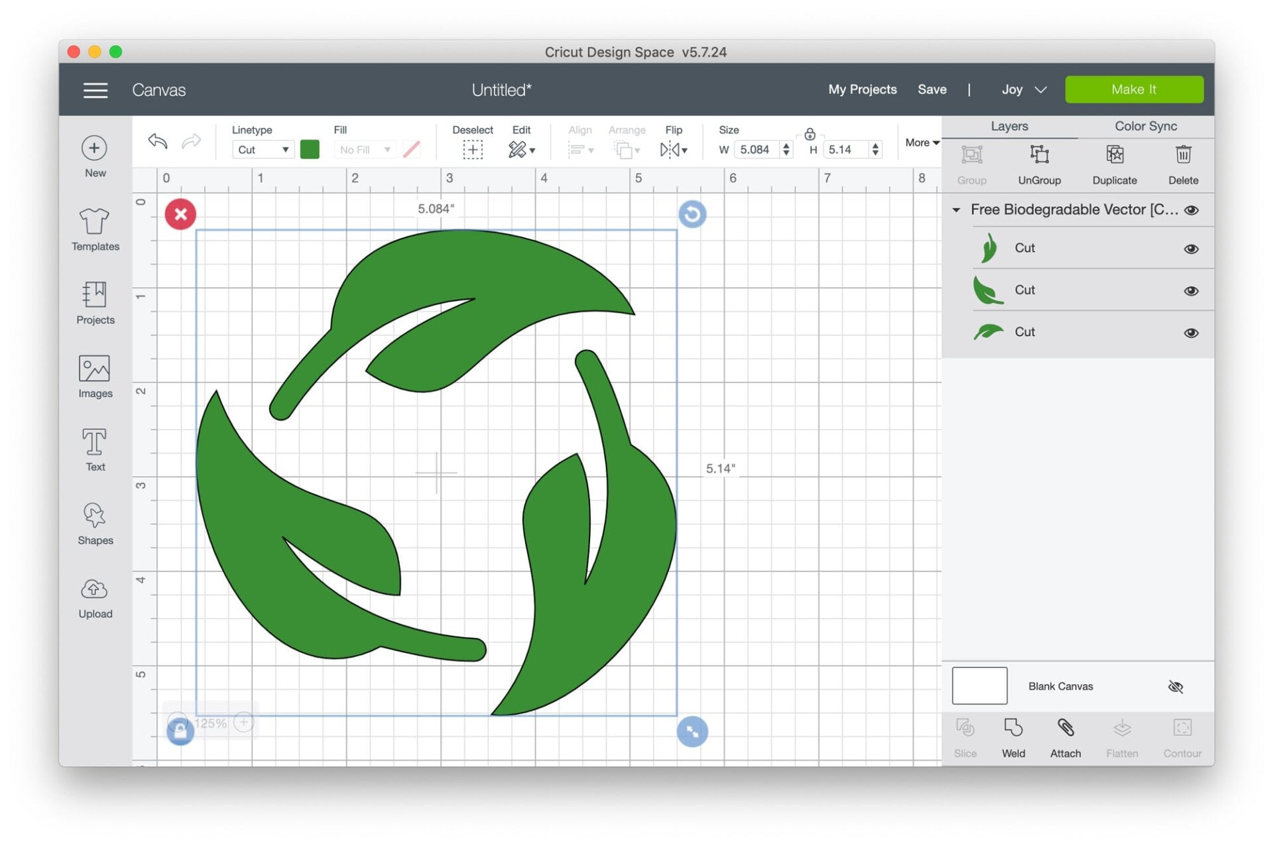The height and width of the screenshot is (844, 1273).
Task: Use the Slice tool
Action: click(x=965, y=736)
